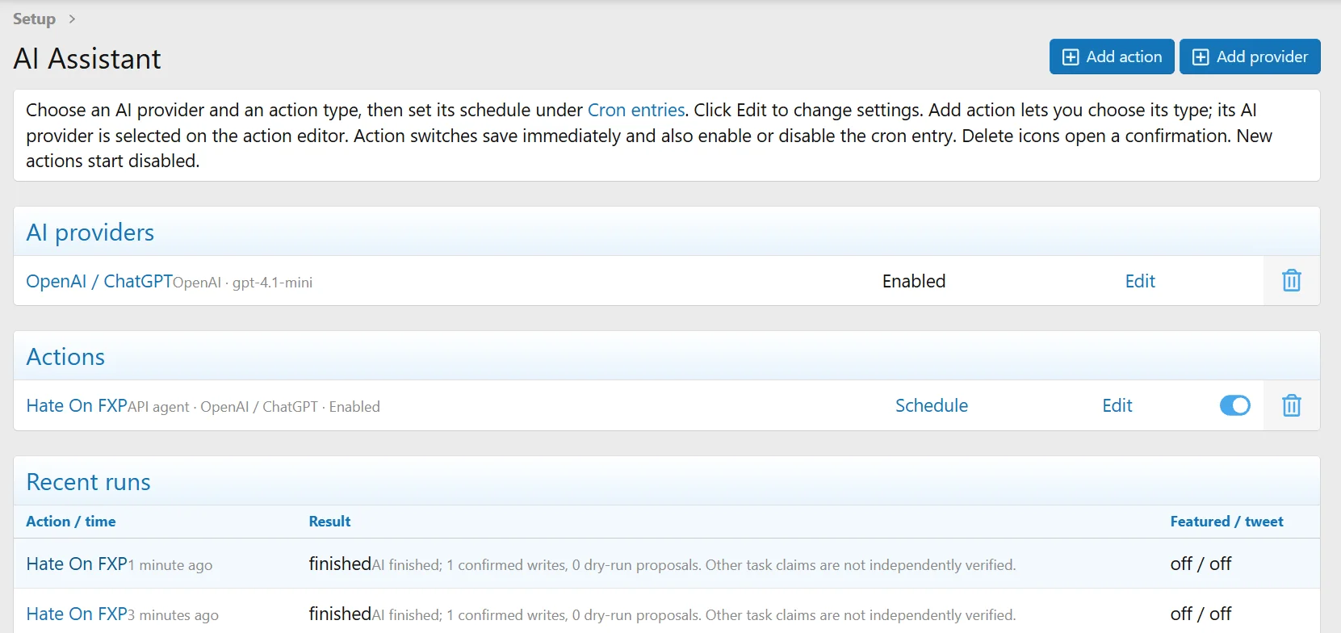Add a new provider

click(1250, 57)
